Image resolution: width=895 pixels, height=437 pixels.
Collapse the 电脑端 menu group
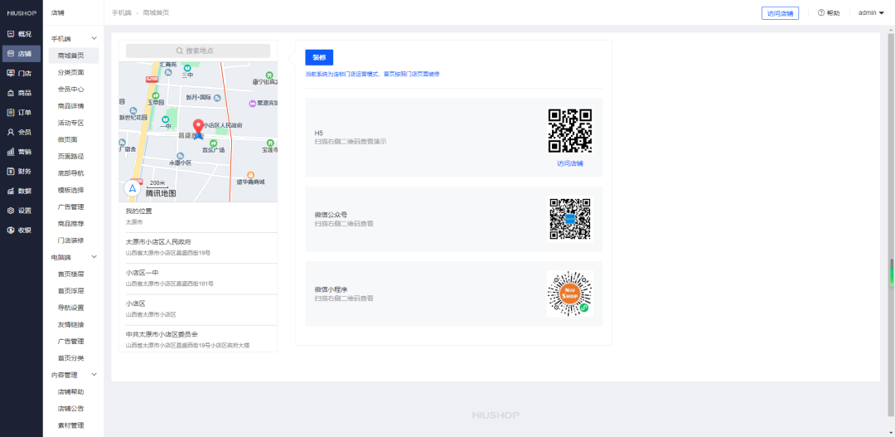point(94,257)
